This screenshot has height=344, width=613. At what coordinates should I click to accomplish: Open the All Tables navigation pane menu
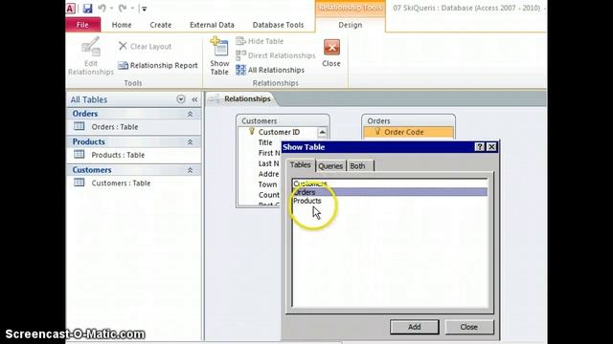click(x=181, y=99)
